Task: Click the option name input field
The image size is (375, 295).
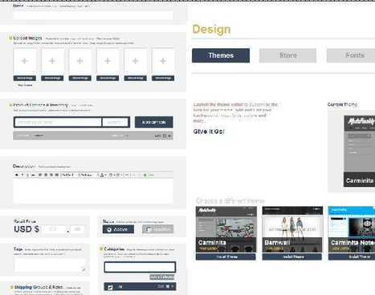Action: [58, 122]
